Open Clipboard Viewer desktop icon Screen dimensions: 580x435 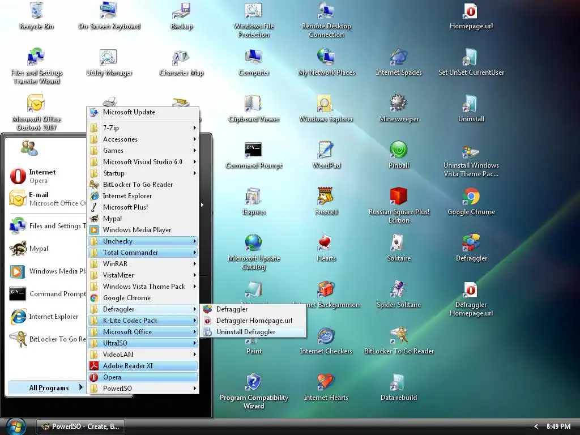254,109
